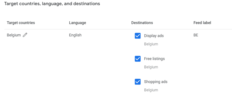
Task: Click the BE feed label value
Action: [196, 35]
